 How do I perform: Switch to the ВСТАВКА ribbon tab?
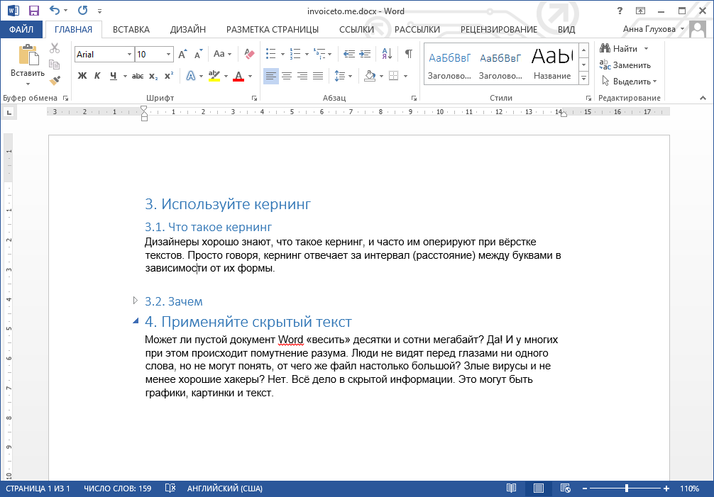(132, 30)
